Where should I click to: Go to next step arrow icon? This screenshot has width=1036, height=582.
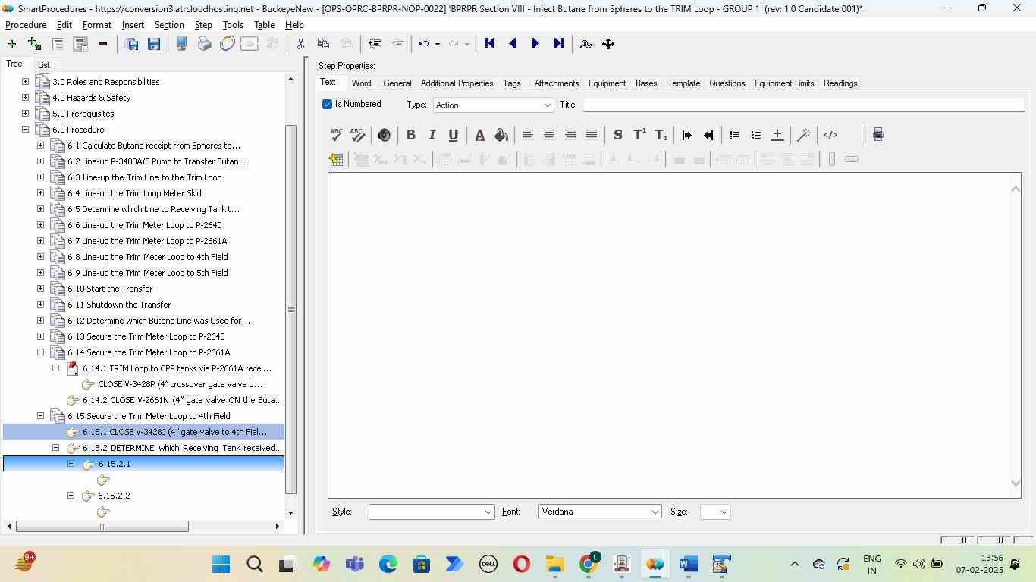point(535,44)
